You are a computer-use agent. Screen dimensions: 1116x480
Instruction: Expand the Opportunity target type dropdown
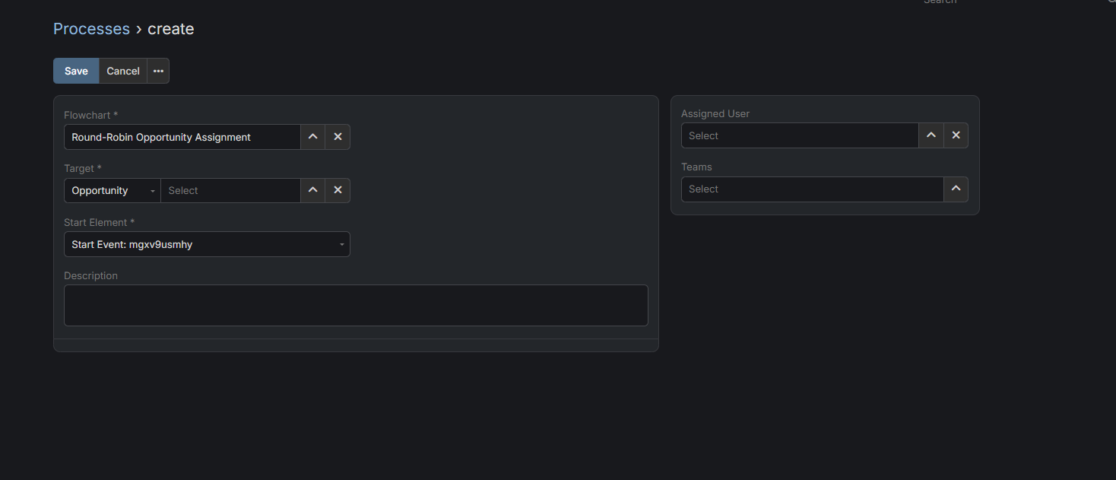(113, 190)
